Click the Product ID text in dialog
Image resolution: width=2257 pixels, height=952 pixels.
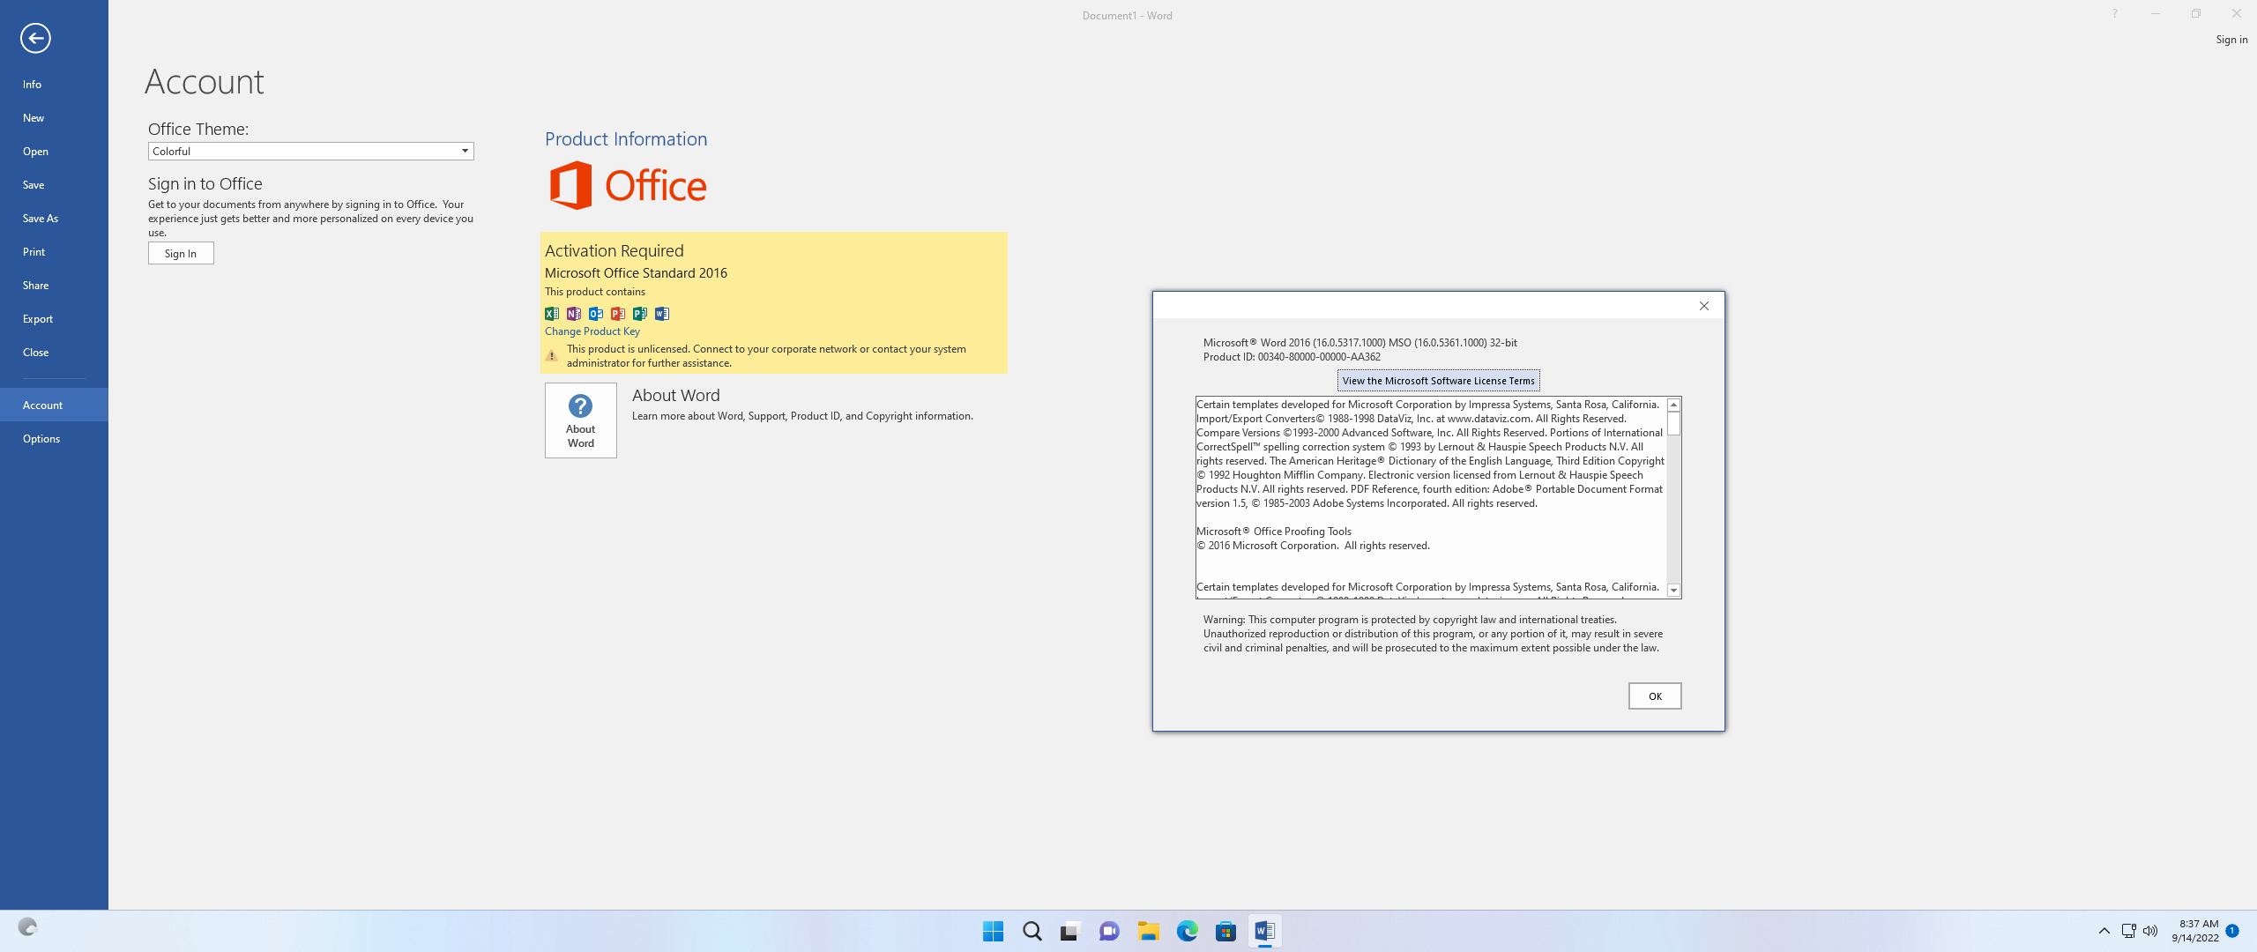(x=1292, y=357)
